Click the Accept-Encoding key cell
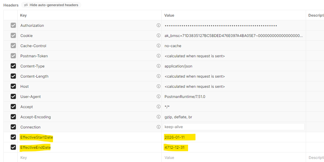 (89, 117)
